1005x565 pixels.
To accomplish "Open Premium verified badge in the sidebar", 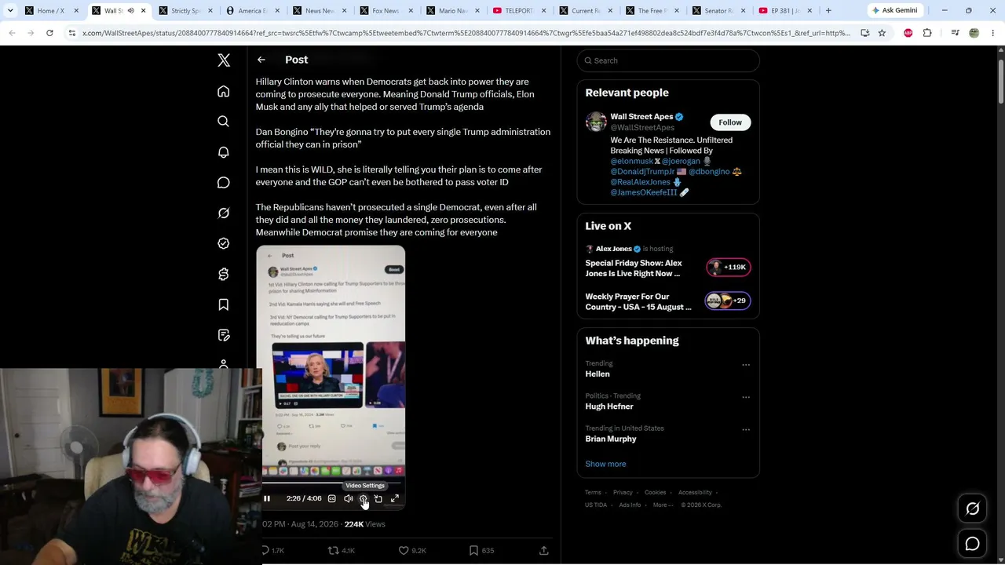I will point(224,243).
